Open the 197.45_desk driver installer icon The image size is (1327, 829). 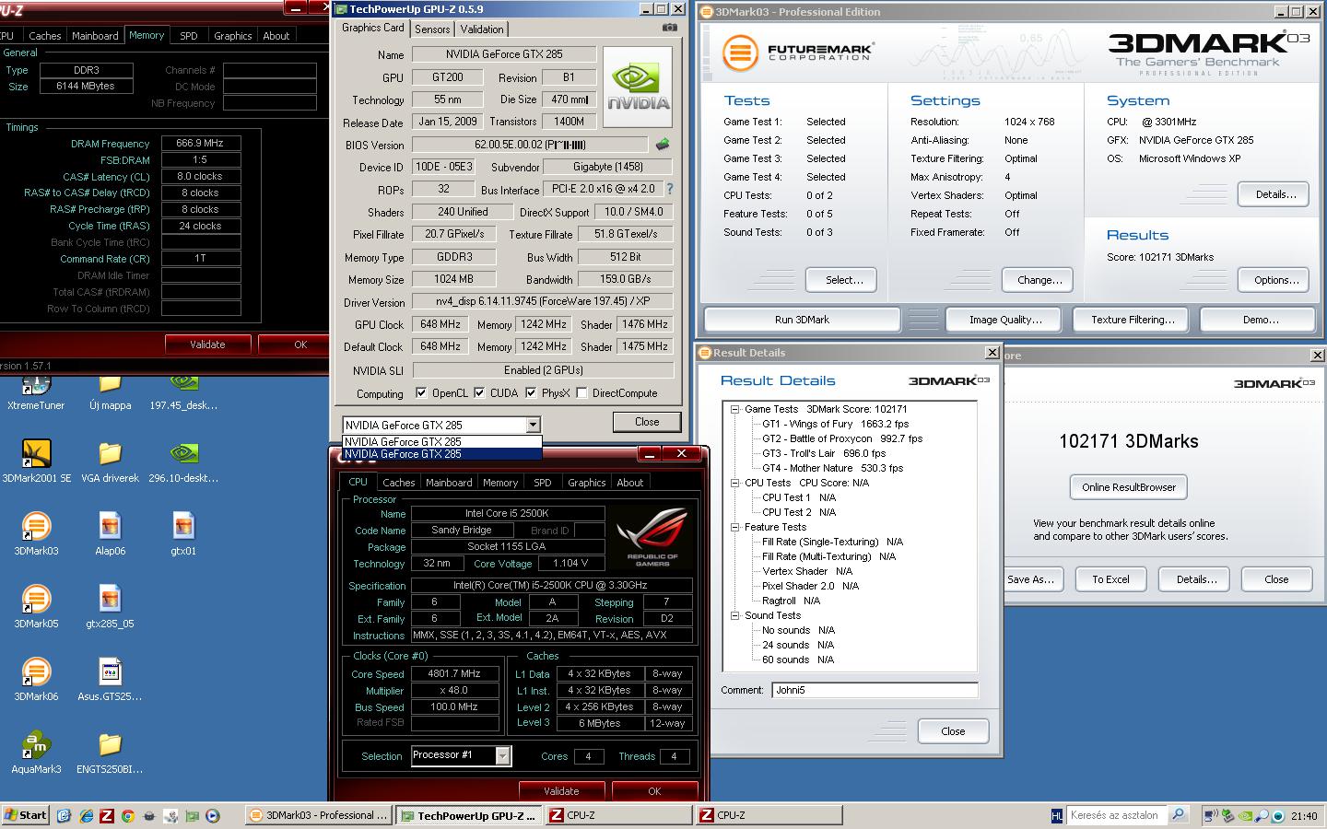pyautogui.click(x=183, y=392)
